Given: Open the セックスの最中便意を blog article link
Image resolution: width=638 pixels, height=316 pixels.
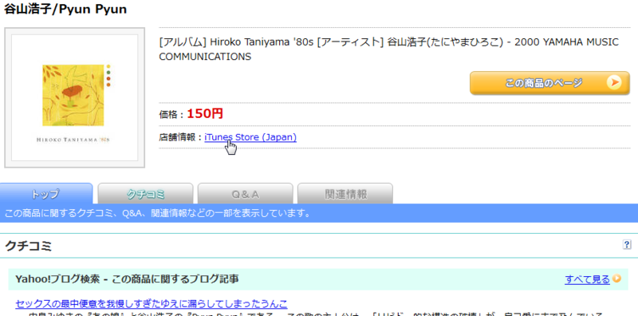Looking at the screenshot, I should [x=152, y=304].
